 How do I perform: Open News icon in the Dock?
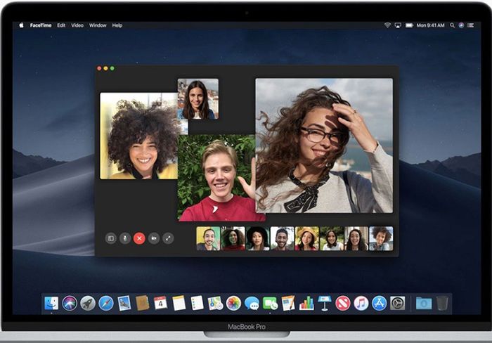(x=343, y=304)
